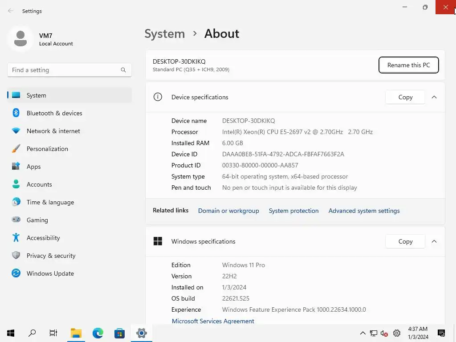Open the Windows Start menu
The image size is (456, 342).
[x=11, y=333]
